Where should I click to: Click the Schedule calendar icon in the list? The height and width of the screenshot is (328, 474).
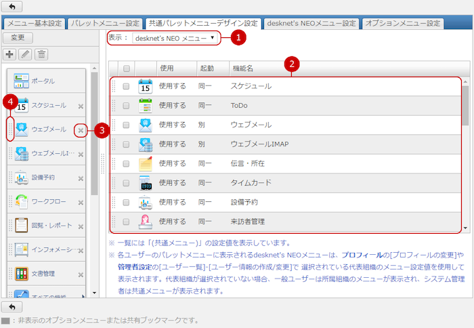click(x=145, y=87)
